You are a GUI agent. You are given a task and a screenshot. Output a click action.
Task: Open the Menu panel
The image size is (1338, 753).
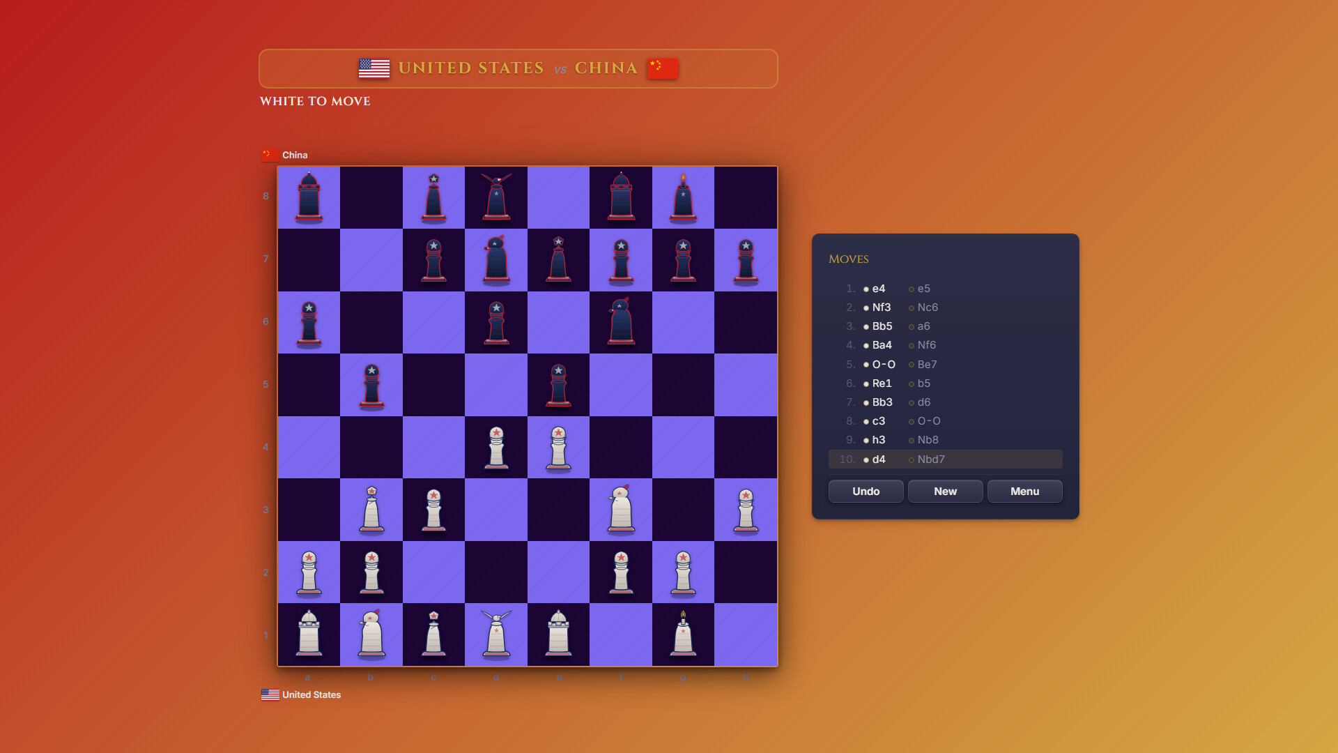pos(1025,492)
